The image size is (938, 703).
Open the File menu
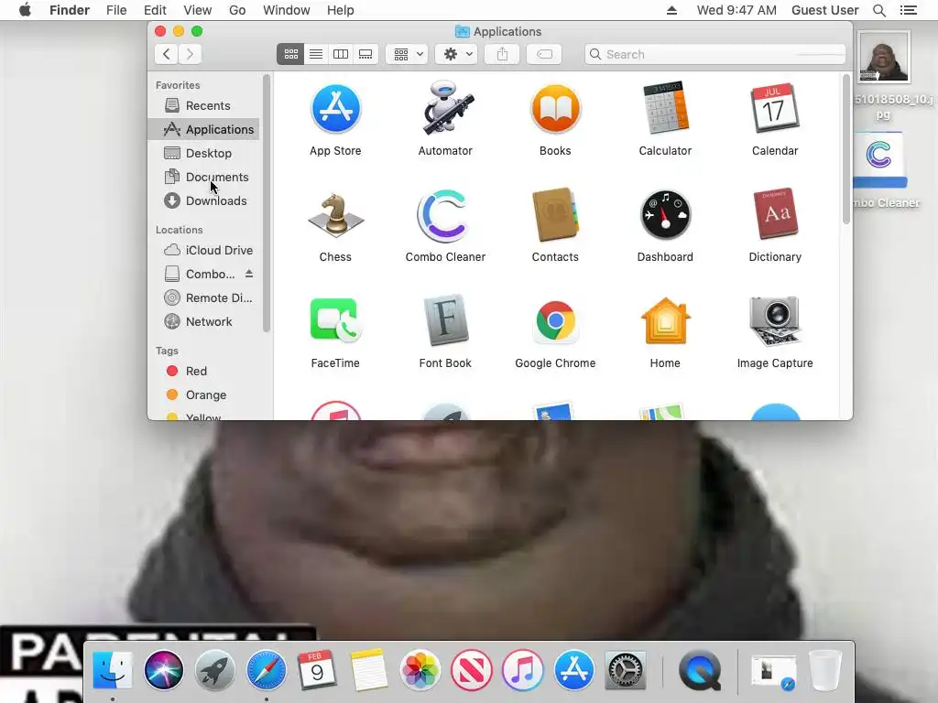(x=116, y=10)
